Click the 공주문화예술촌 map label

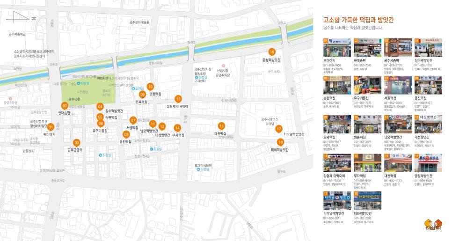(x=139, y=22)
